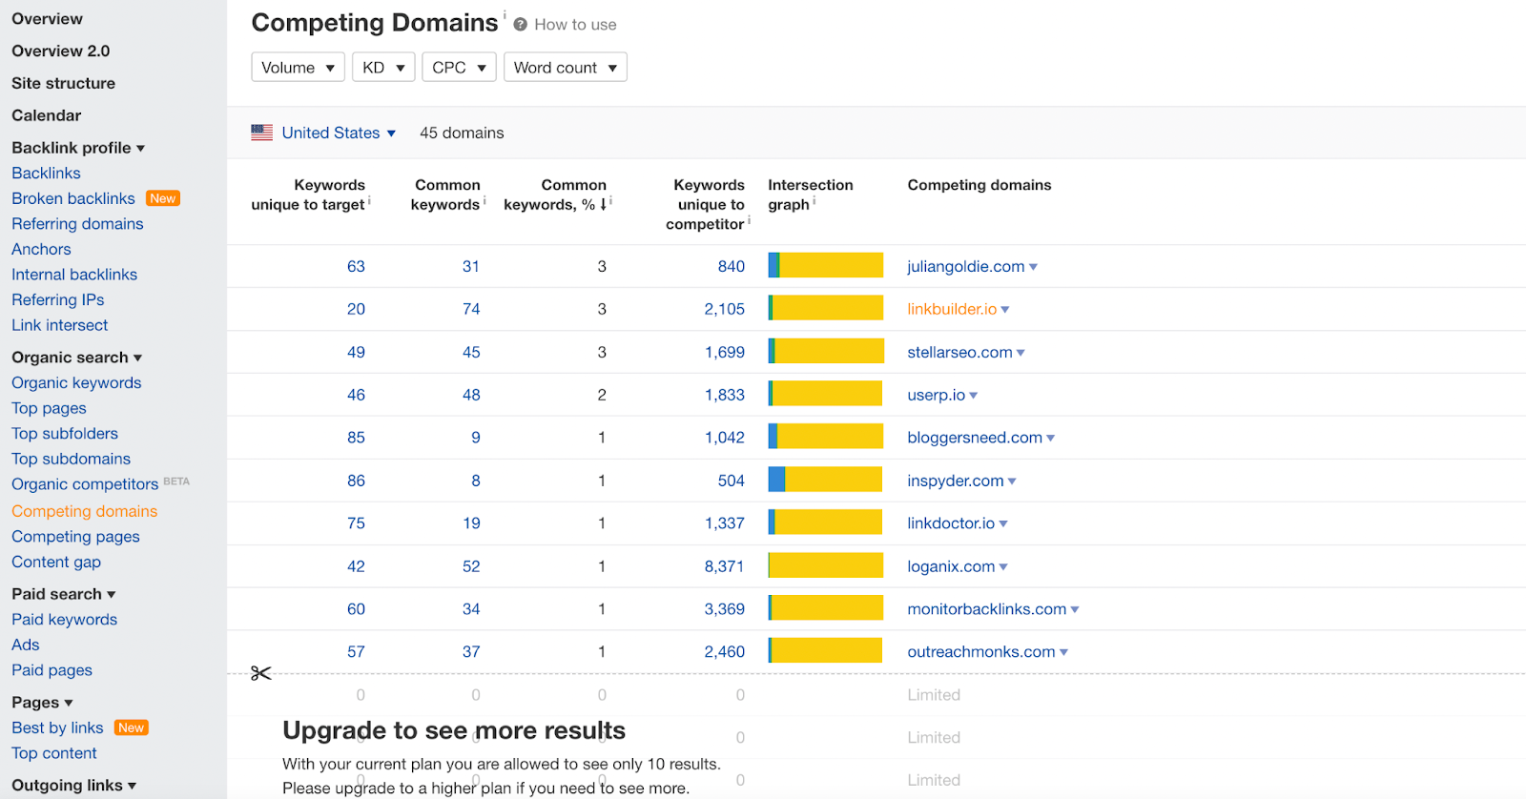
Task: Click the New badge next to Best by links
Action: click(132, 727)
